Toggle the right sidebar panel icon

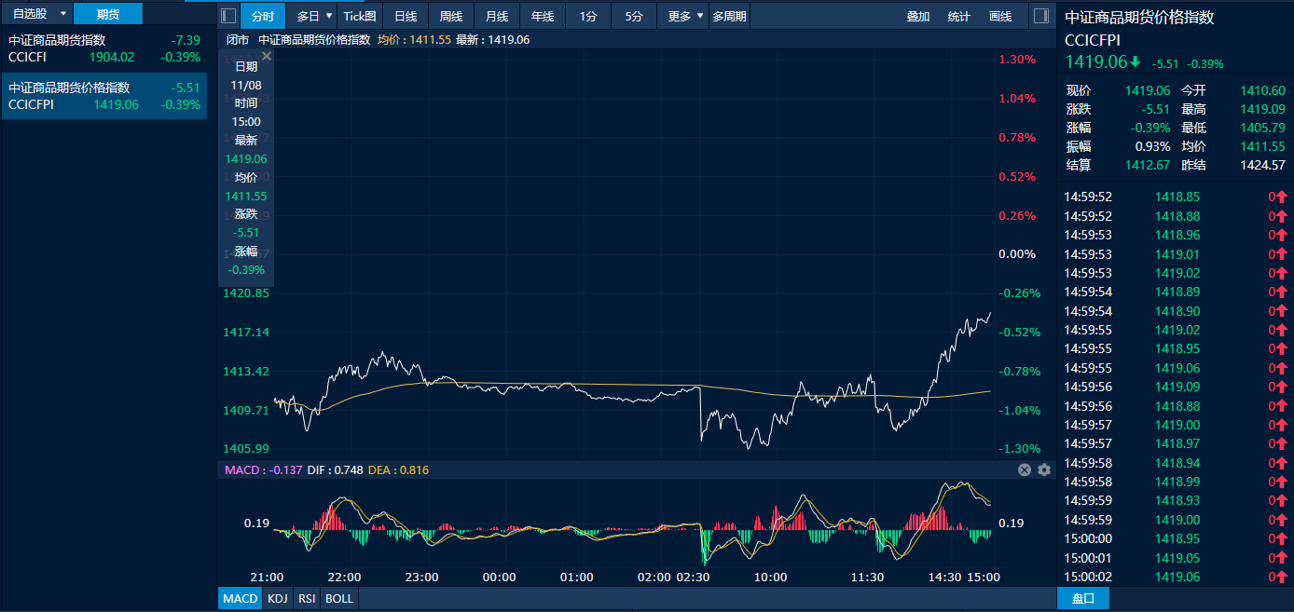point(1040,16)
